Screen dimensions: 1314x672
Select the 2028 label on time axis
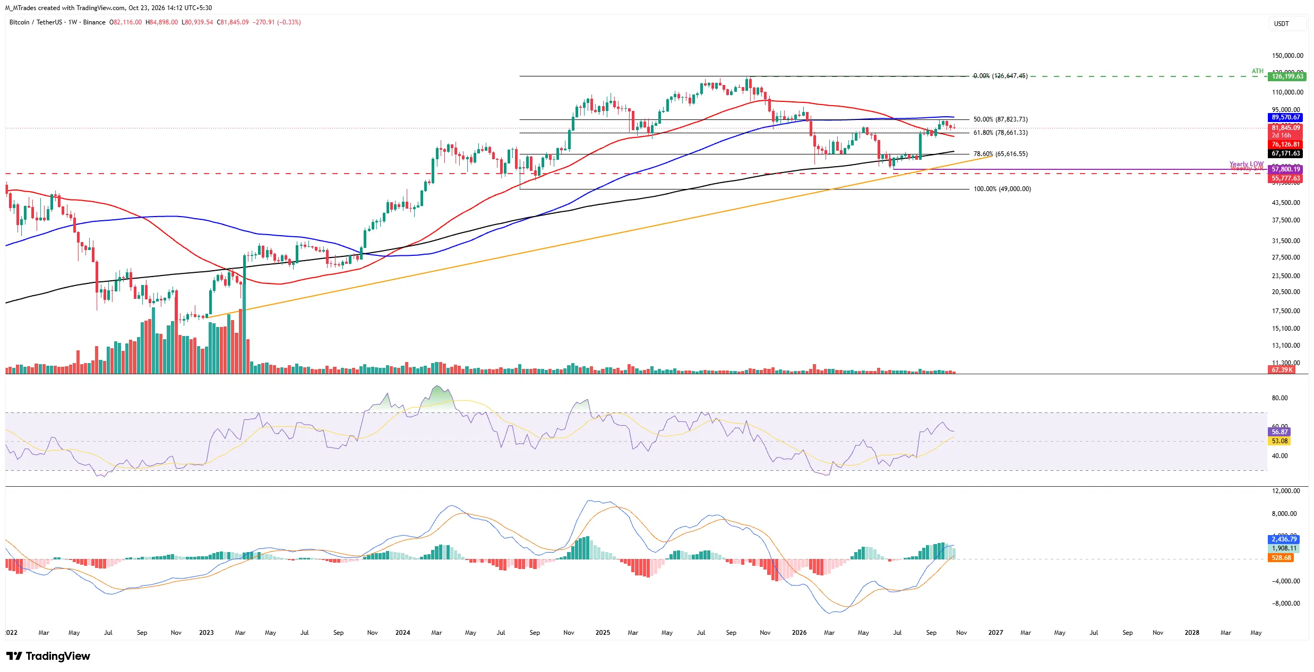[1192, 633]
